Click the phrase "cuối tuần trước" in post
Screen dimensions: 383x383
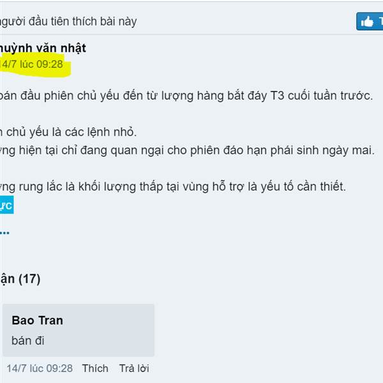point(330,96)
